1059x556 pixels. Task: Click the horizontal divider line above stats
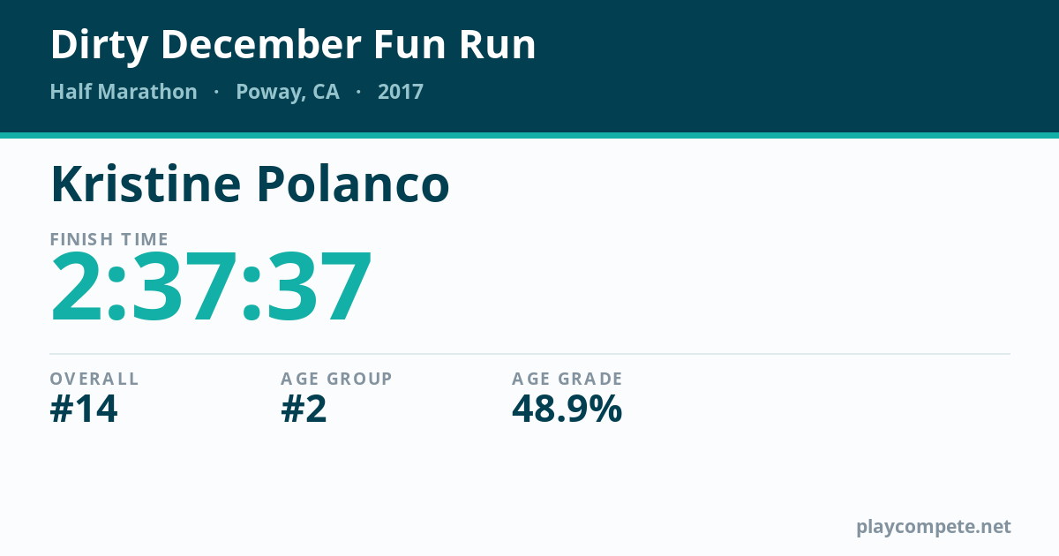pyautogui.click(x=529, y=354)
